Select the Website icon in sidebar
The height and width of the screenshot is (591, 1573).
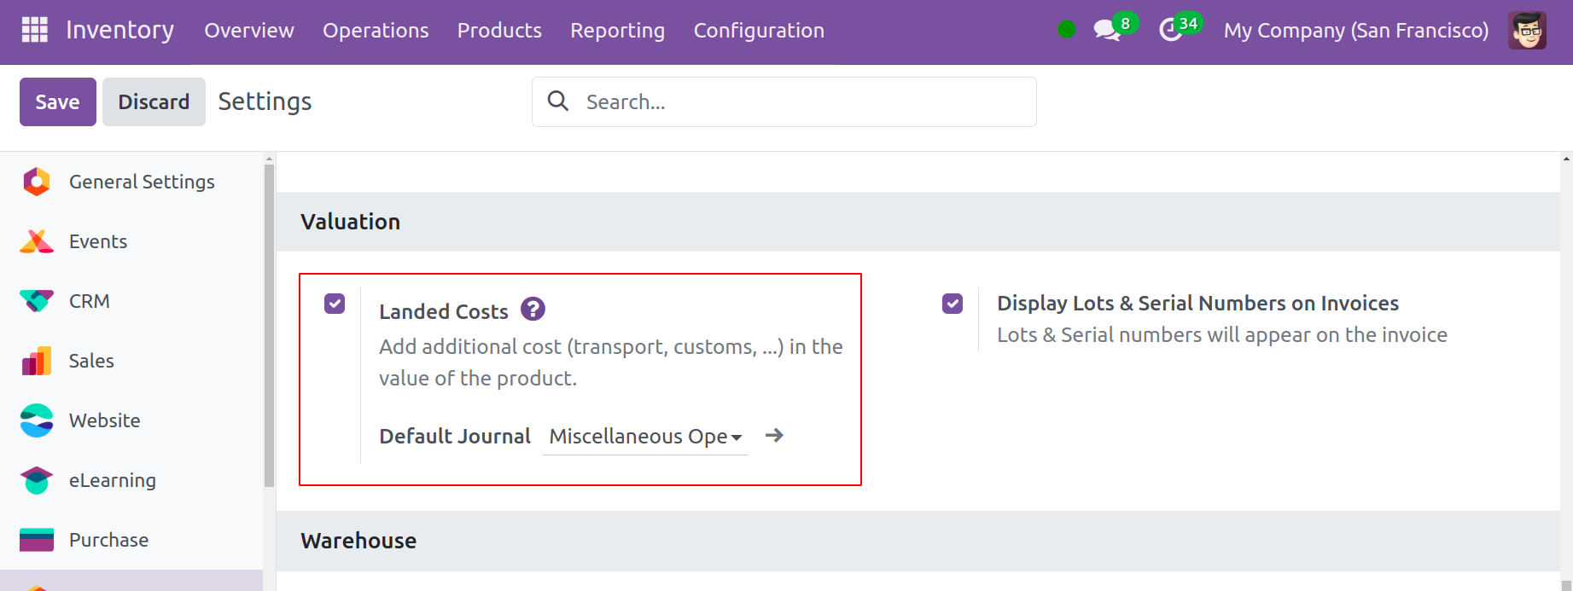37,420
